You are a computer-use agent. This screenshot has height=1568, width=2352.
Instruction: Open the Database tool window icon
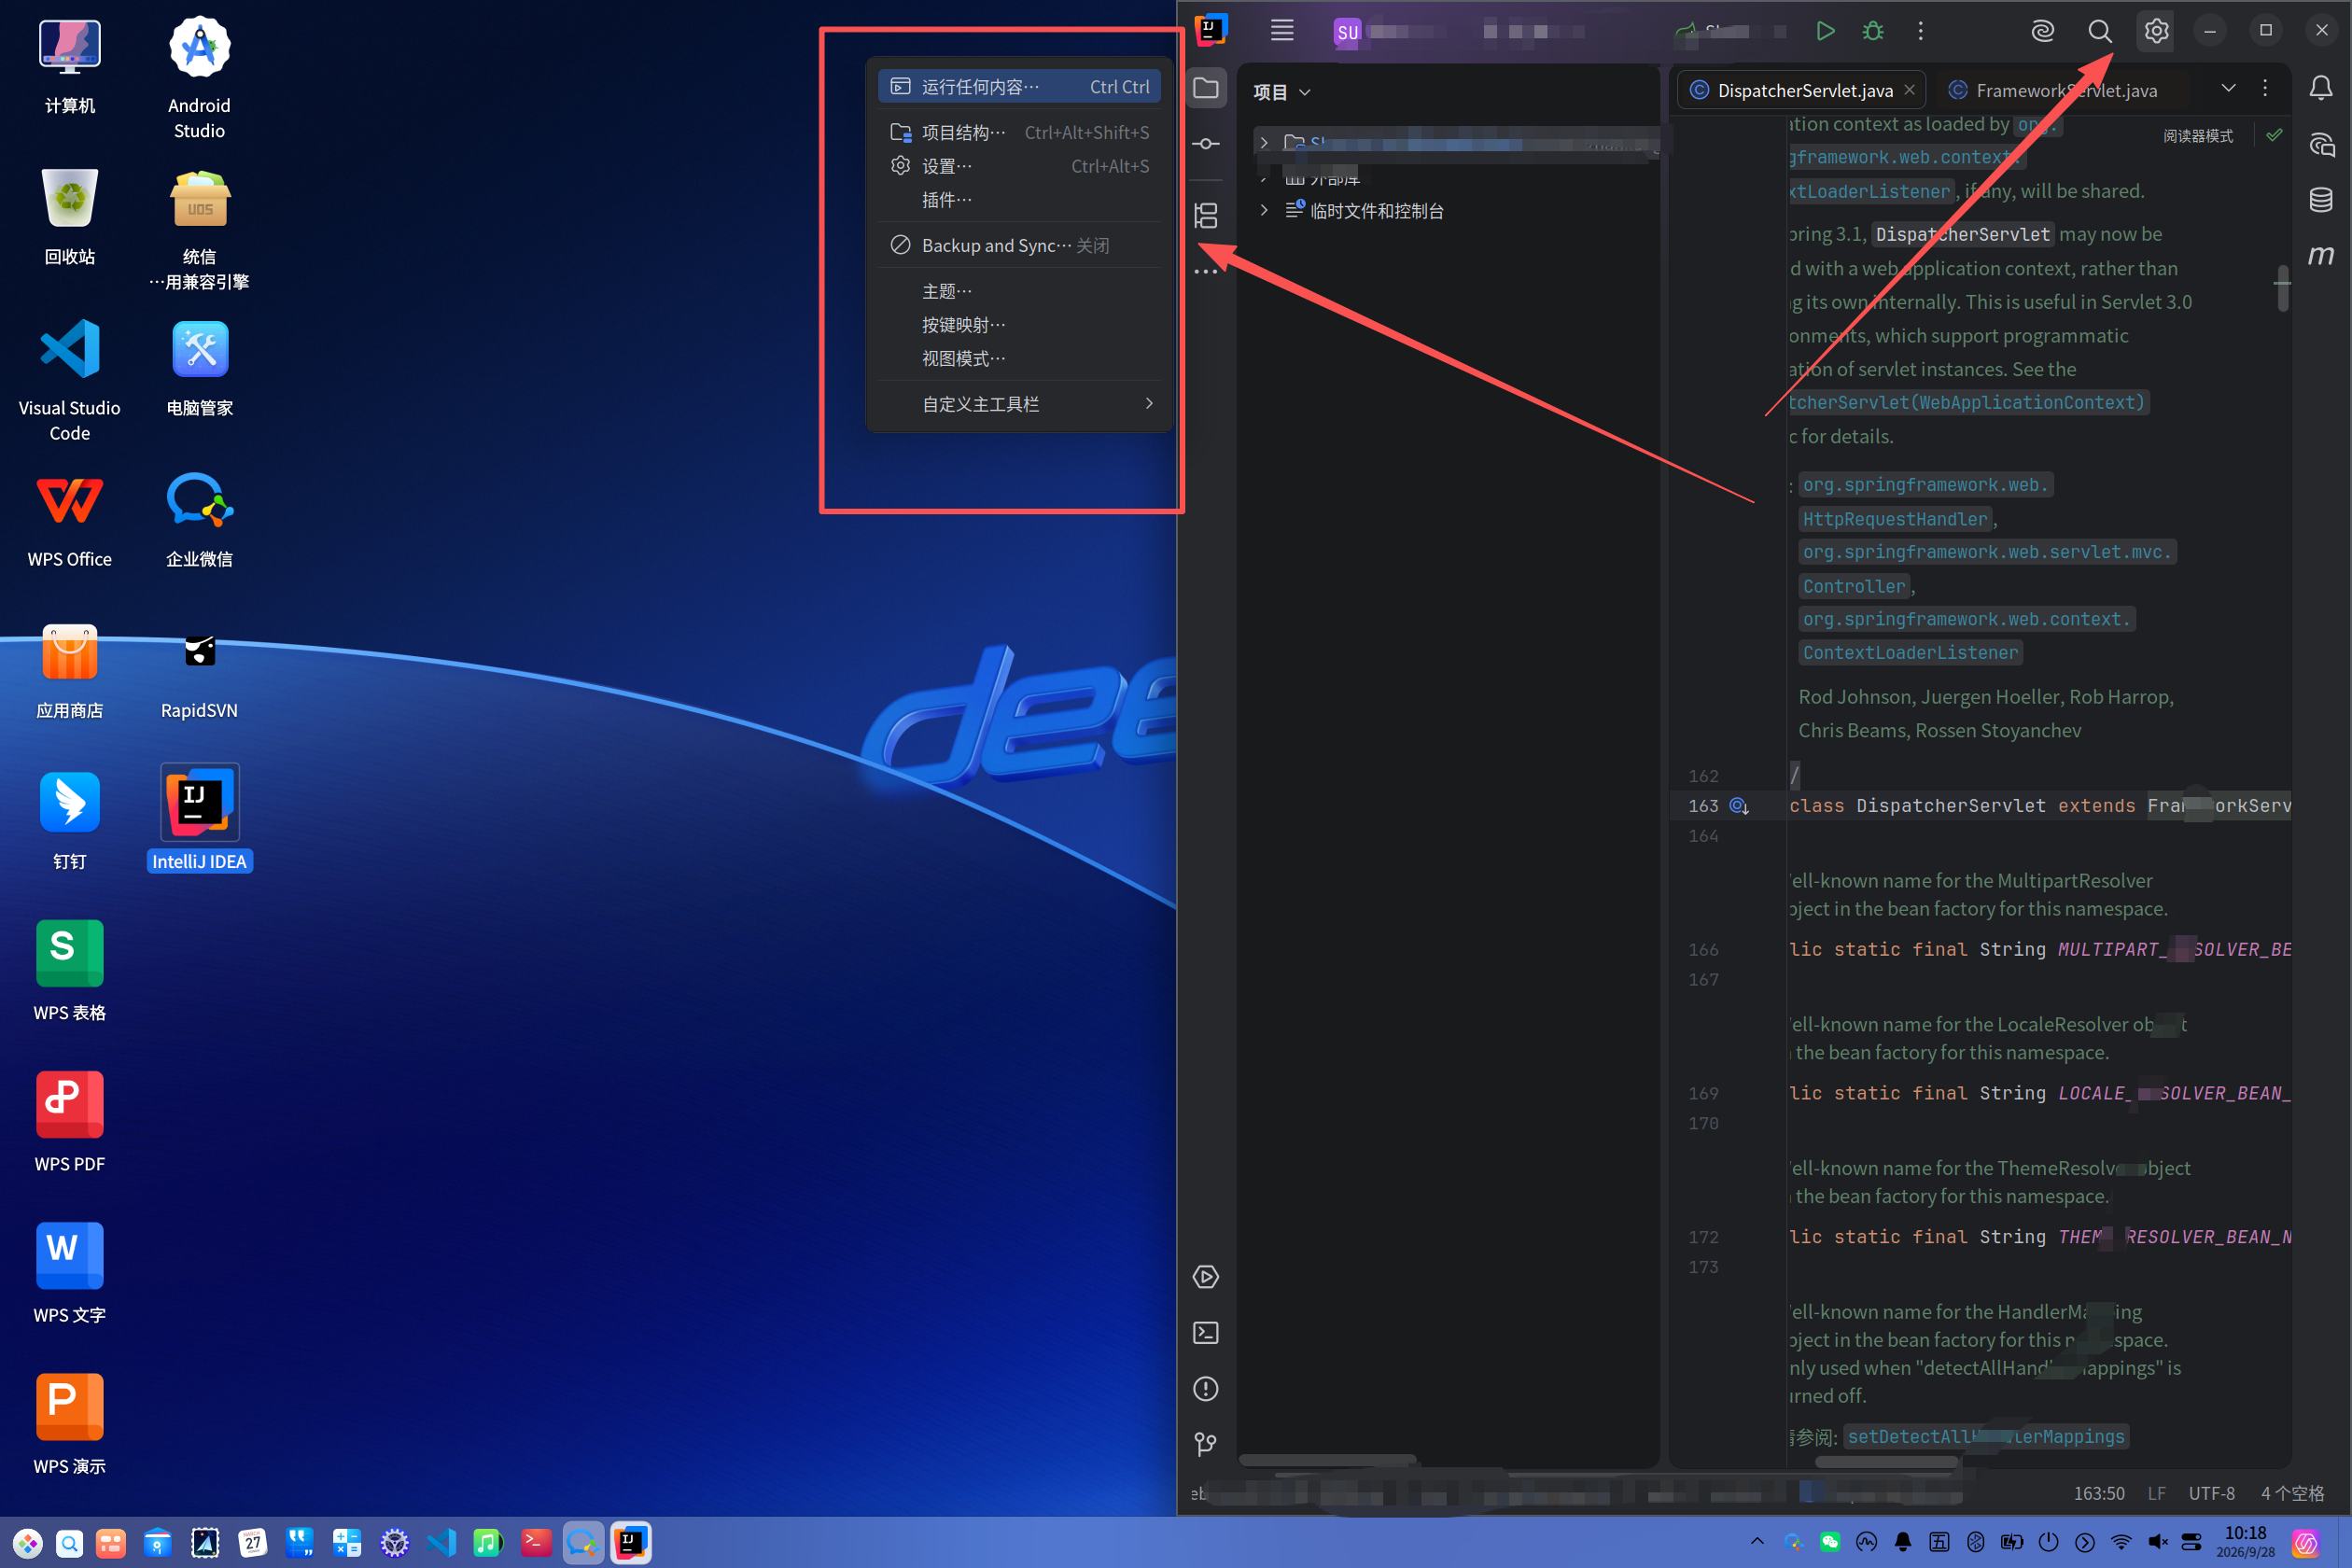point(2321,200)
